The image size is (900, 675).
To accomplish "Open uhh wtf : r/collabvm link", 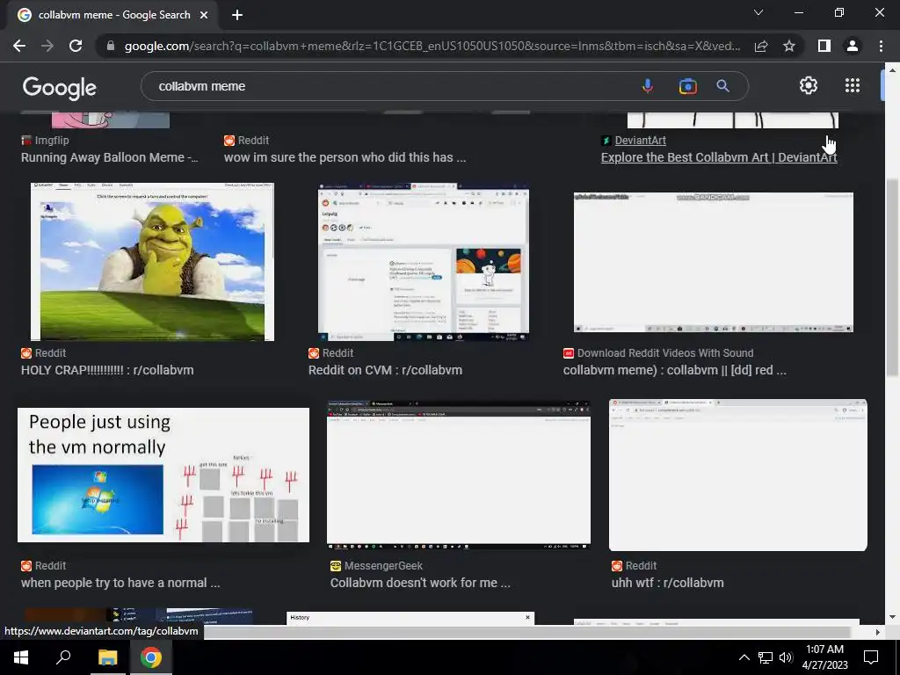I will click(668, 583).
